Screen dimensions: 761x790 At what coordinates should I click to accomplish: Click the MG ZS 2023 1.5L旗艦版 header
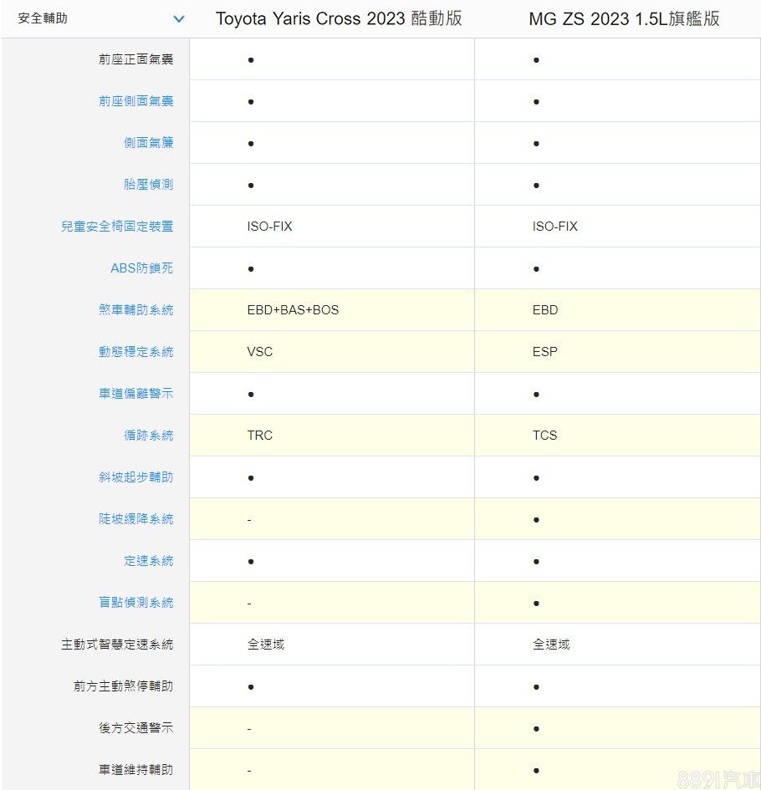click(x=623, y=18)
